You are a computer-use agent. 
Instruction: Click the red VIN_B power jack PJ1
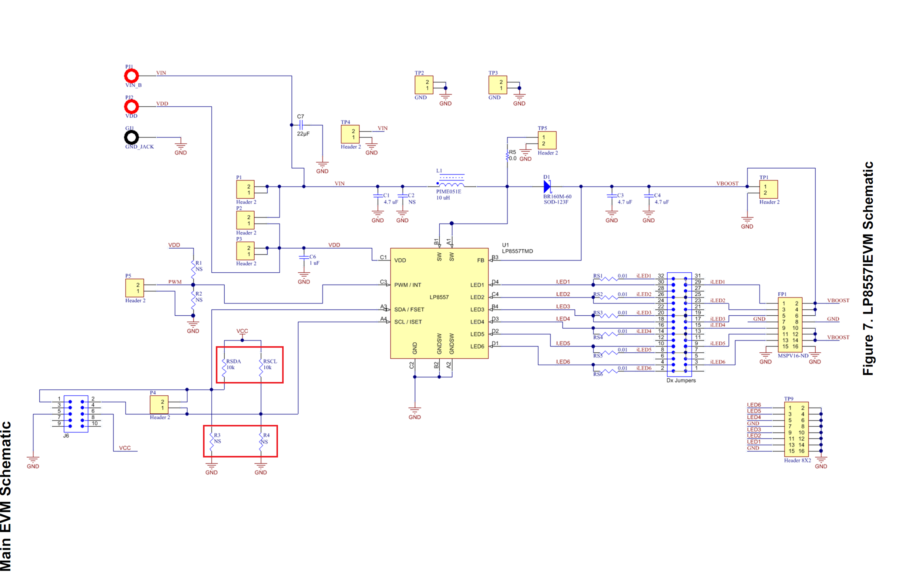[132, 76]
